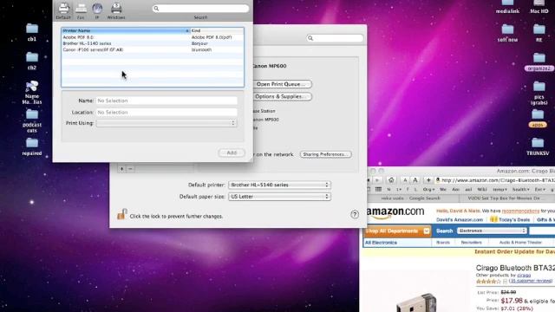Switch to the Google Search Safari tab
Screen dimensions: 555x312
click(410, 198)
